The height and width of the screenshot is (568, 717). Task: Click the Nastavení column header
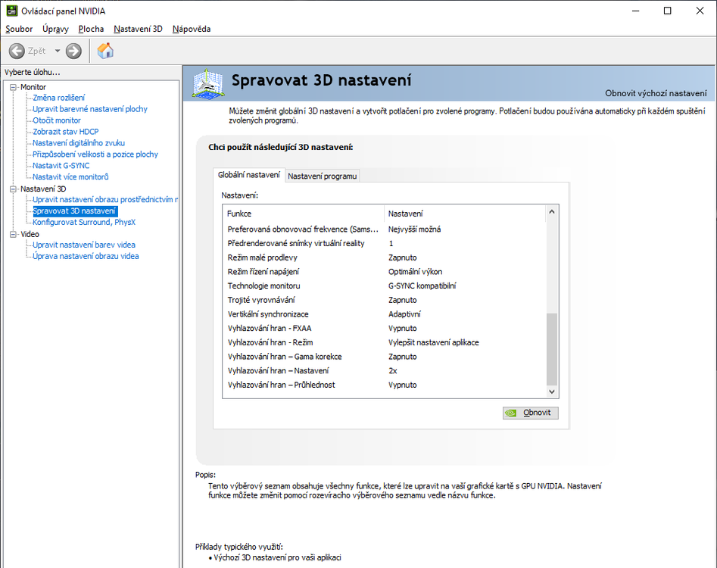pyautogui.click(x=466, y=214)
